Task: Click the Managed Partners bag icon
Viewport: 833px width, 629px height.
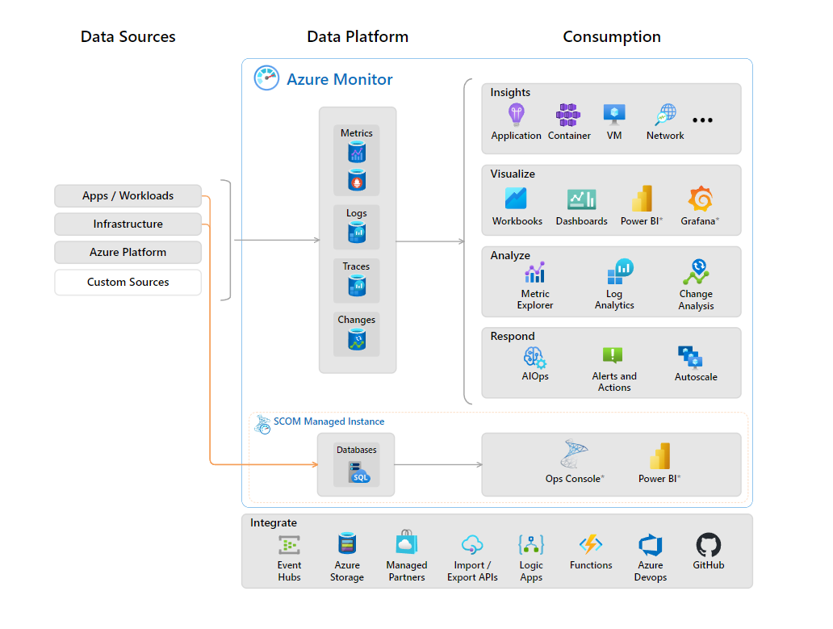Action: point(406,543)
